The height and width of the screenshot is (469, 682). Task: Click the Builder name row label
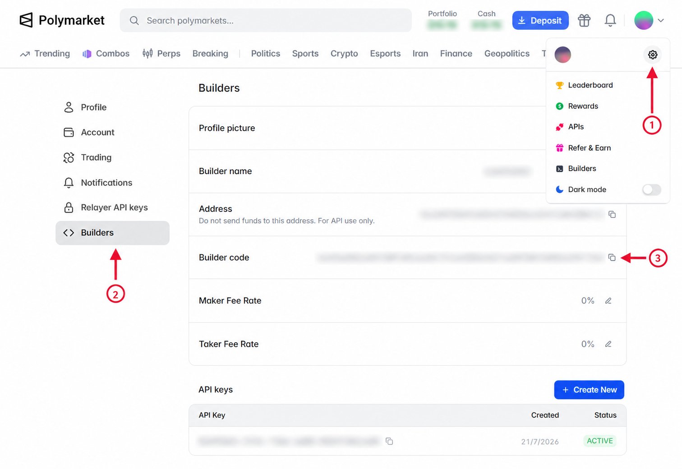pyautogui.click(x=226, y=171)
